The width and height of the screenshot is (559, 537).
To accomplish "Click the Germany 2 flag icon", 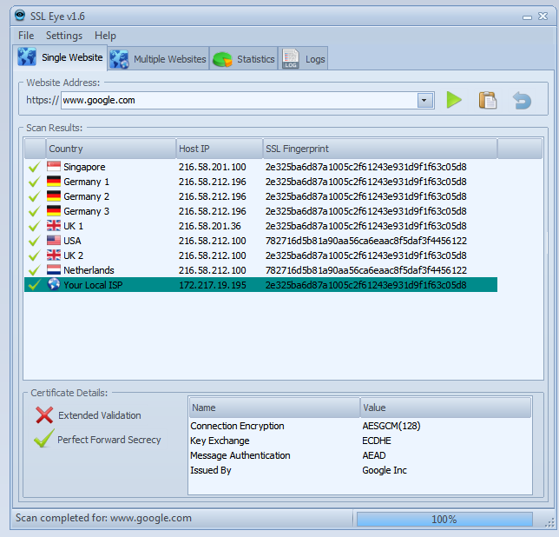I will click(54, 196).
